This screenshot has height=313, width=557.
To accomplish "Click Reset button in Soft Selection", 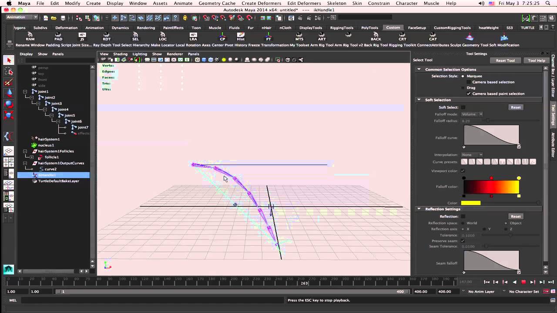I will coord(516,107).
